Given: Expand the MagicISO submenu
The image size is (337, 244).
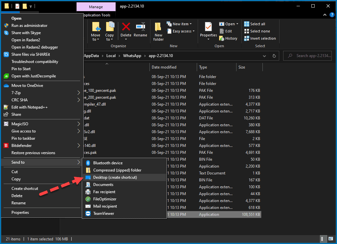Looking at the screenshot, I should click(x=42, y=124).
